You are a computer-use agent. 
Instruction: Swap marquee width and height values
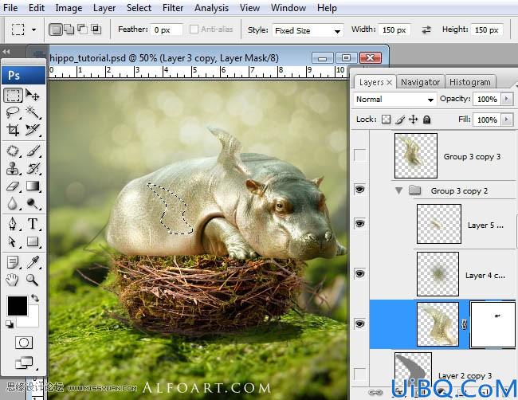(x=426, y=30)
